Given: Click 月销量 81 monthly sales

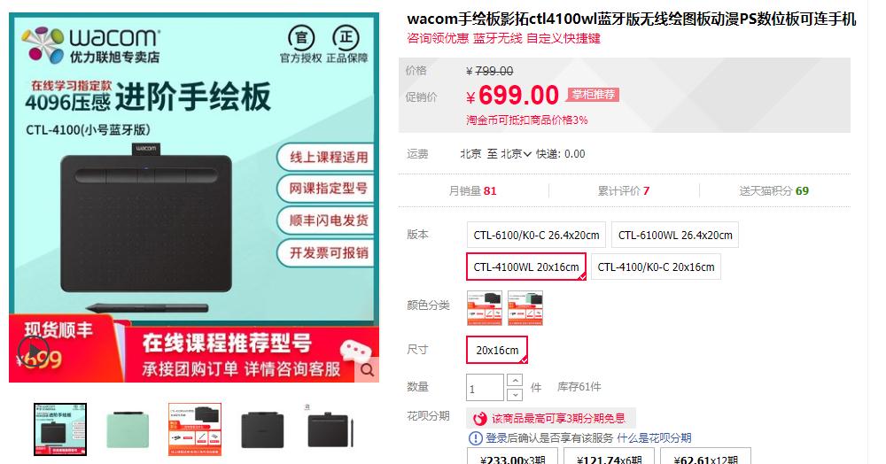Looking at the screenshot, I should tap(472, 190).
